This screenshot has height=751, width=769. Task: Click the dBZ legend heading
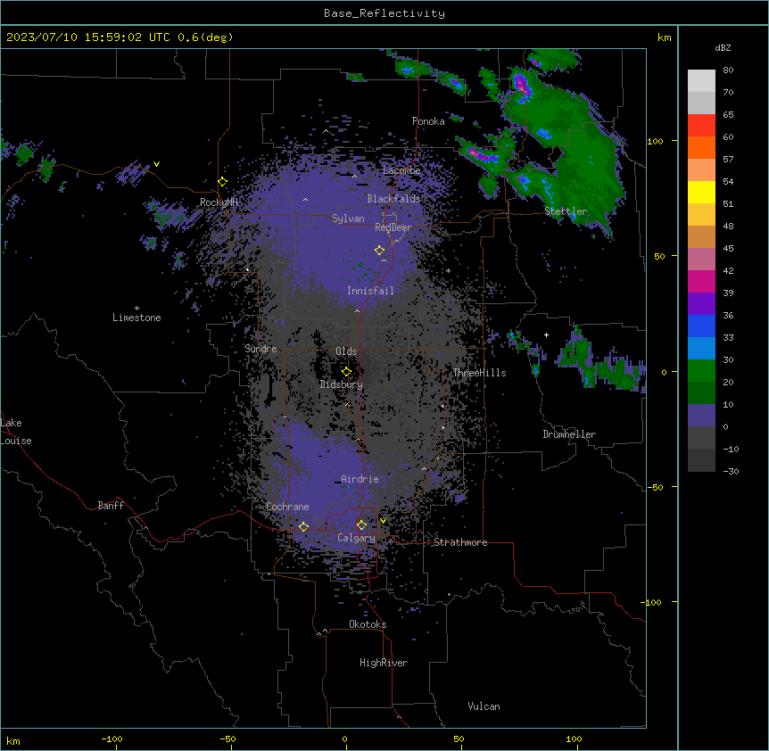click(723, 48)
